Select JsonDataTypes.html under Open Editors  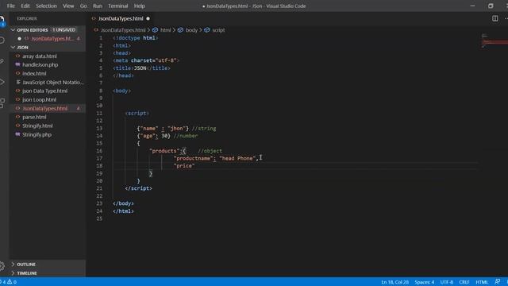tap(52, 39)
